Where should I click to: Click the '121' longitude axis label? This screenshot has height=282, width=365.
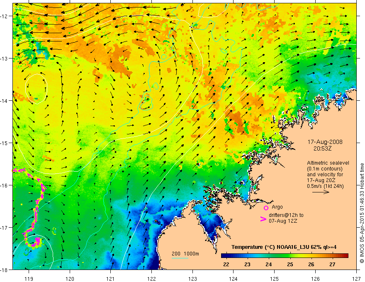click(111, 279)
